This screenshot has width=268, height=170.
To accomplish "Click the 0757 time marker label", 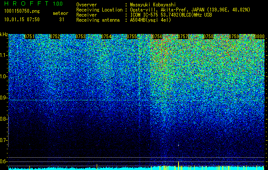I will point(183,37).
